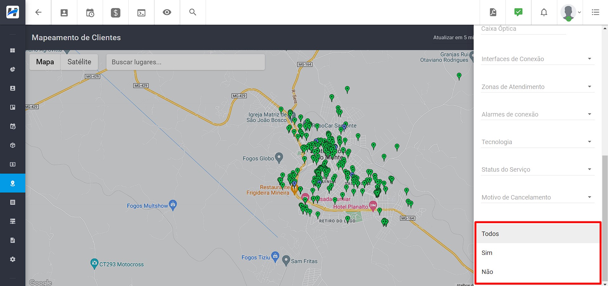Click the Fogos Multshow map marker
The width and height of the screenshot is (608, 286).
coord(173,205)
